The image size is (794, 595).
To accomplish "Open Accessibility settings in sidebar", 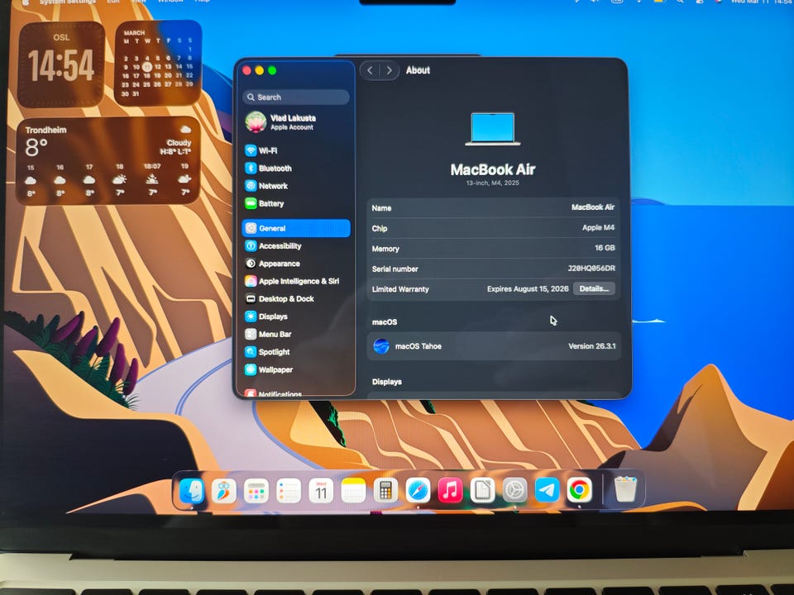I will point(296,246).
